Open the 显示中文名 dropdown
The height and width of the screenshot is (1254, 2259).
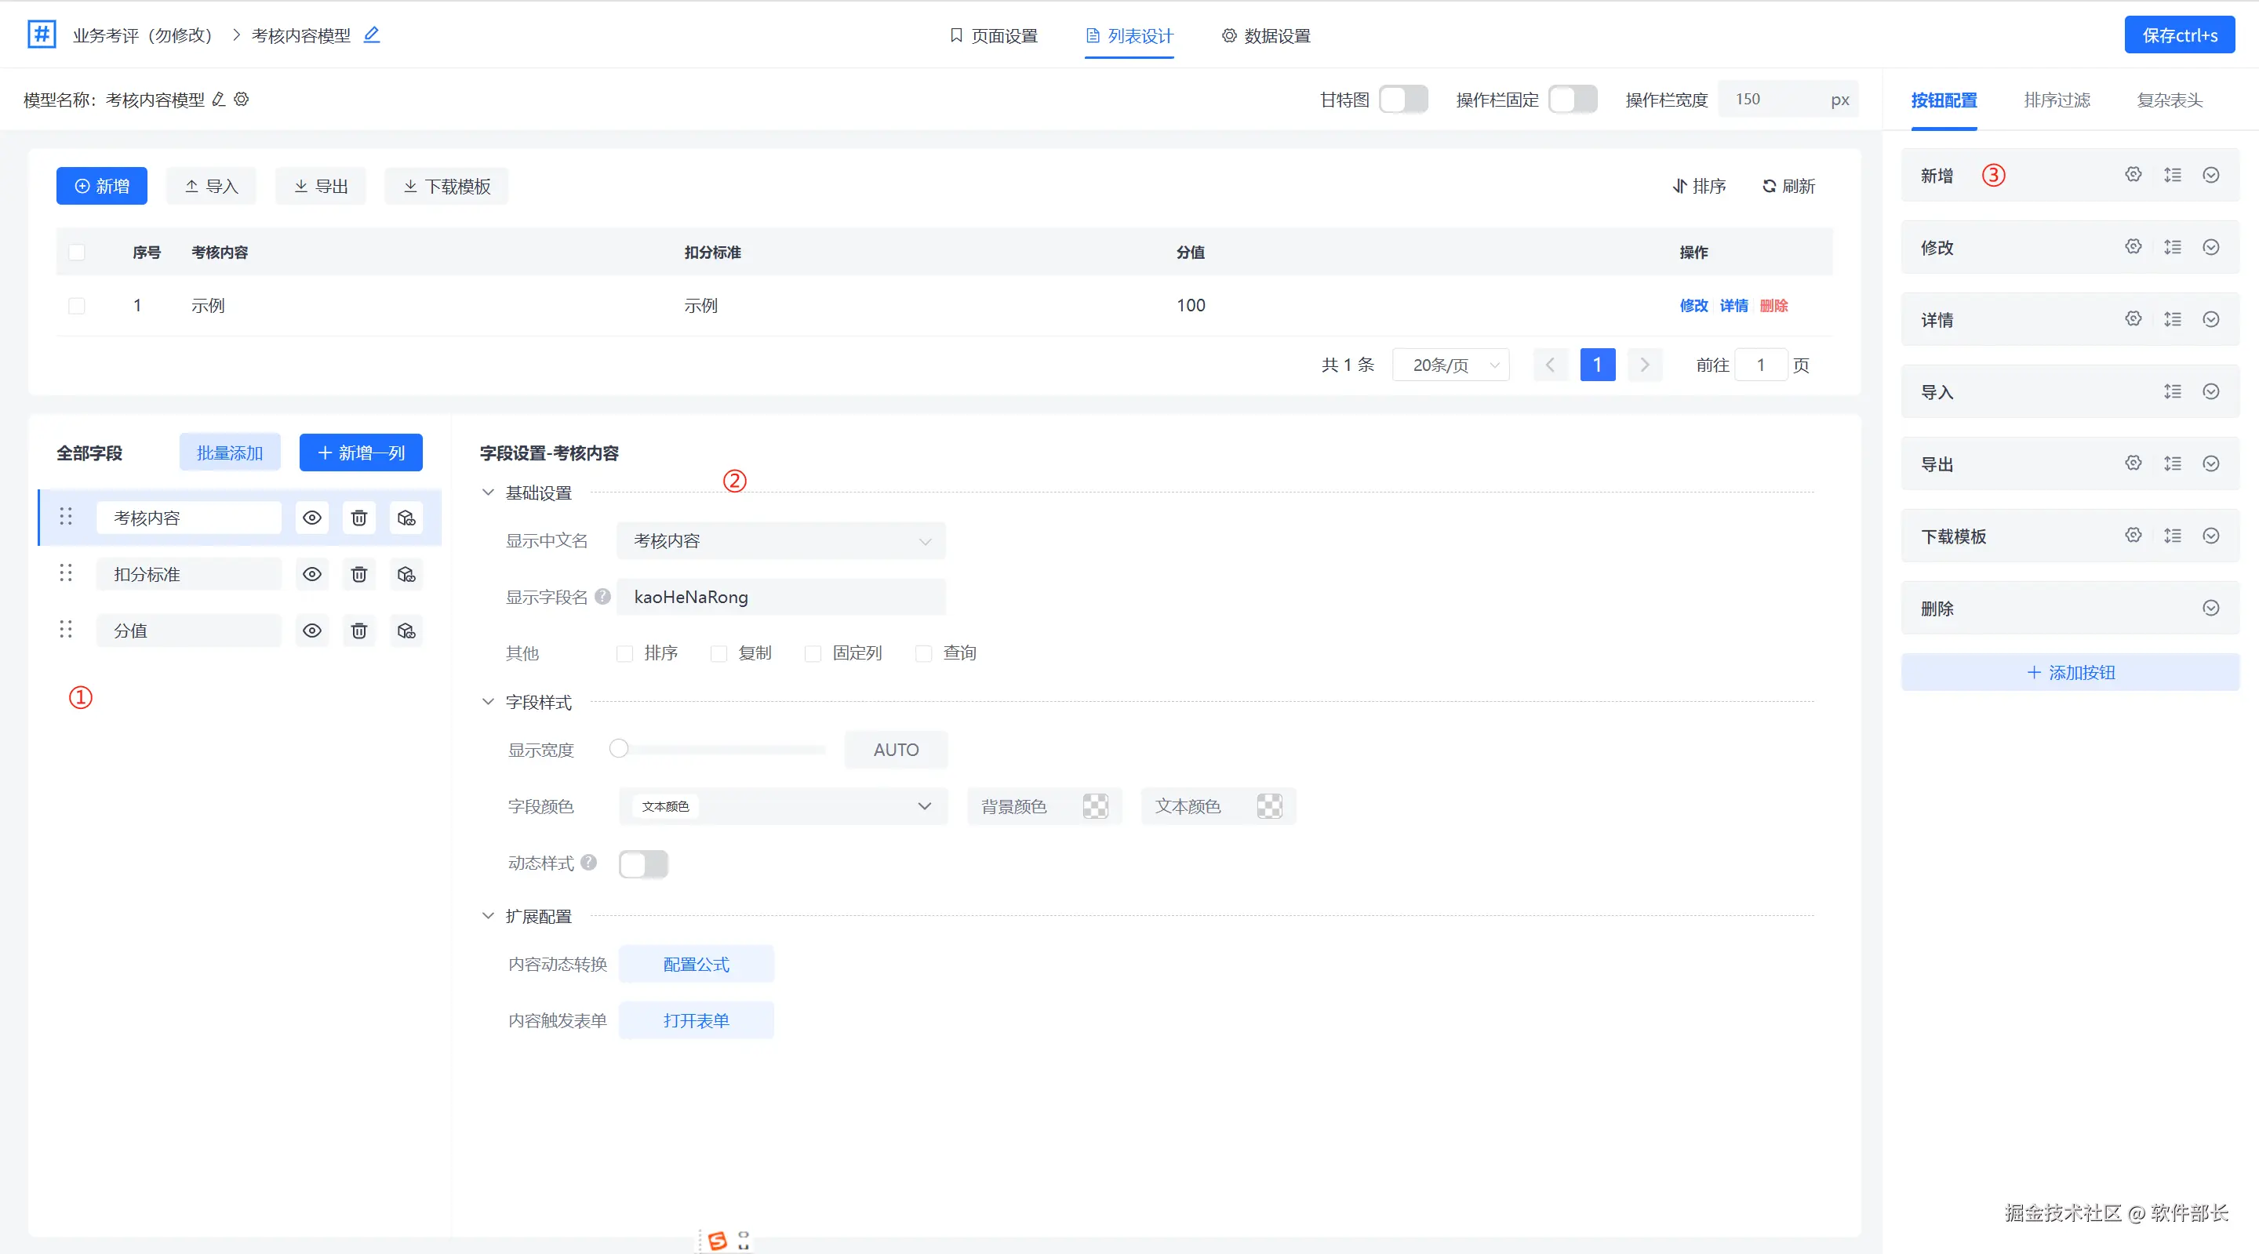pos(780,541)
